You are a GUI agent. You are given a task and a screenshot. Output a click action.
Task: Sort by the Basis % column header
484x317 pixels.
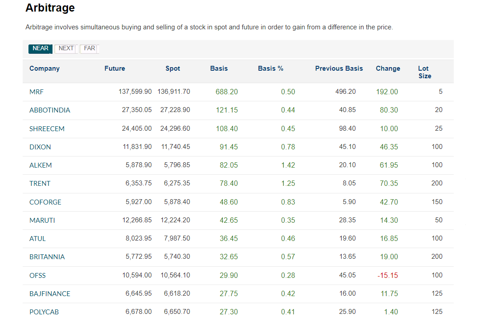point(270,68)
